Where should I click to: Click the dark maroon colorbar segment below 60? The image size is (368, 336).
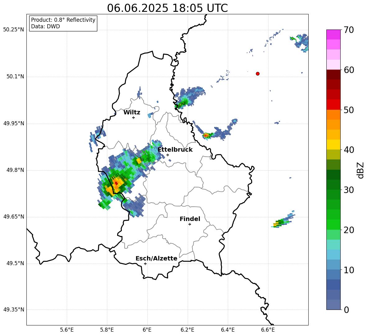point(333,75)
